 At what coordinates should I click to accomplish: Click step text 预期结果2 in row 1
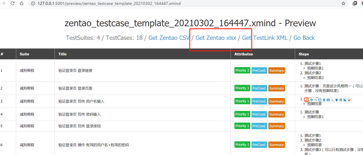point(316,78)
